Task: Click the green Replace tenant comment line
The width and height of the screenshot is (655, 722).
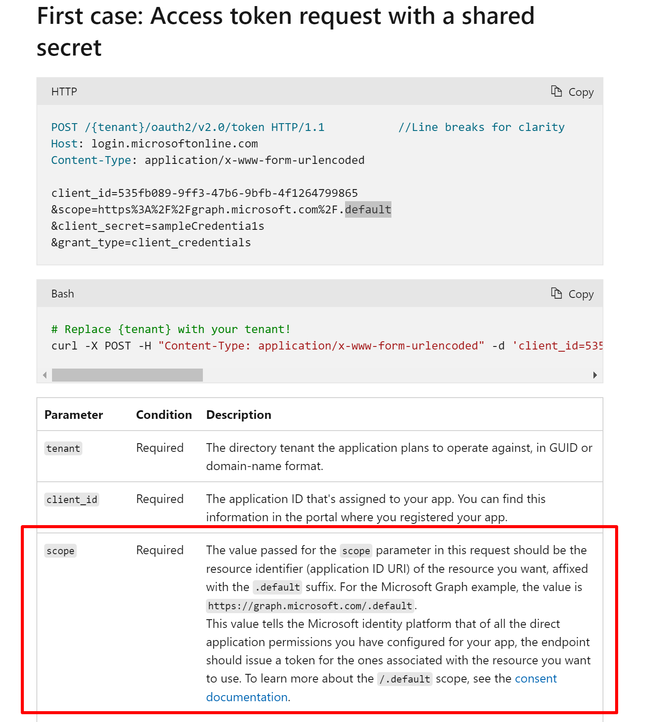Action: (170, 329)
